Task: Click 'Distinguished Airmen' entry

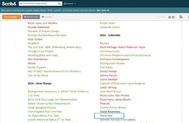Action: (112, 63)
